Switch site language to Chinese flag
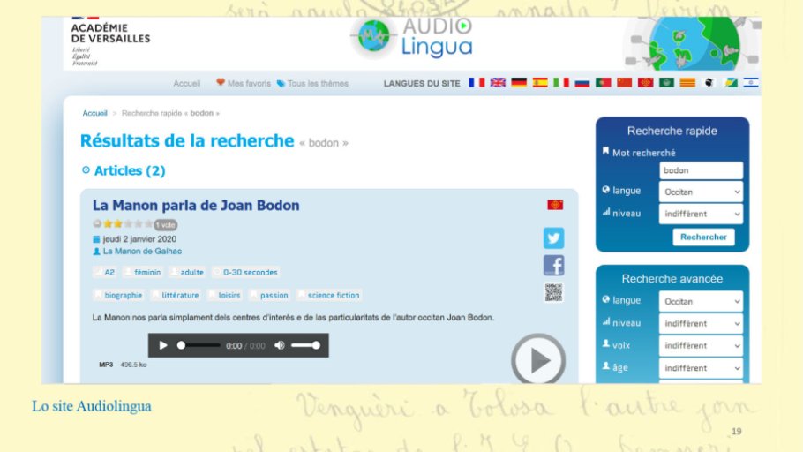 click(624, 82)
